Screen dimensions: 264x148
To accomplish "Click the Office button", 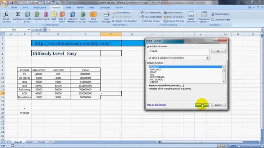I will click(x=4, y=4).
